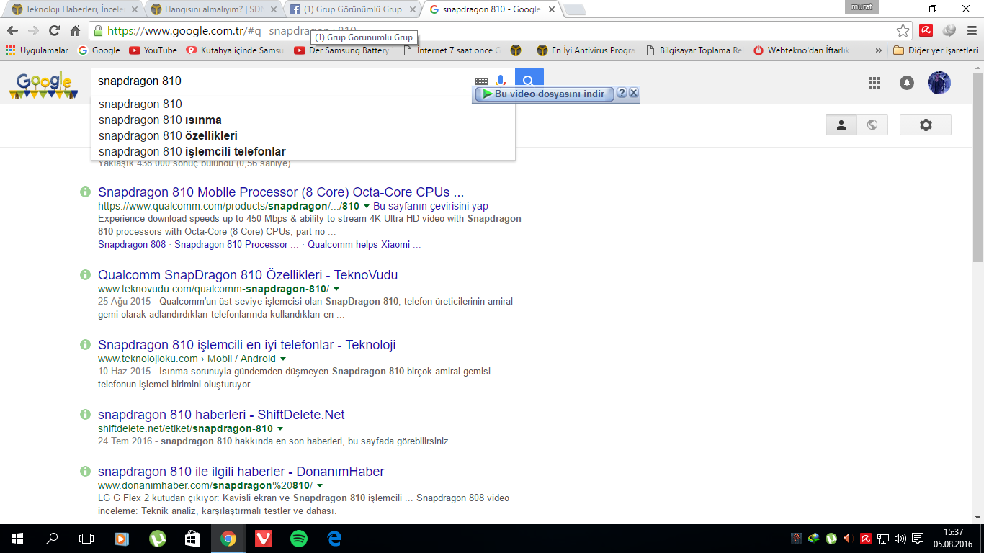Switch to global results with globe toggle
The height and width of the screenshot is (553, 984).
pyautogui.click(x=872, y=125)
